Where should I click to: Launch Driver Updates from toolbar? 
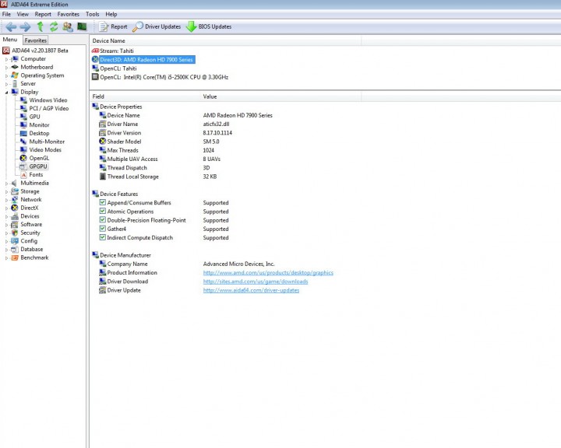[157, 26]
